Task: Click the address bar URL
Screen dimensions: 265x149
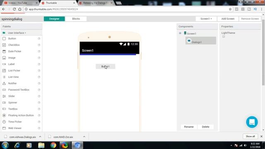Action: coord(53,9)
